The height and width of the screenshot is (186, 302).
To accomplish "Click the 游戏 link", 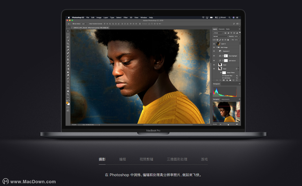I will [204, 159].
